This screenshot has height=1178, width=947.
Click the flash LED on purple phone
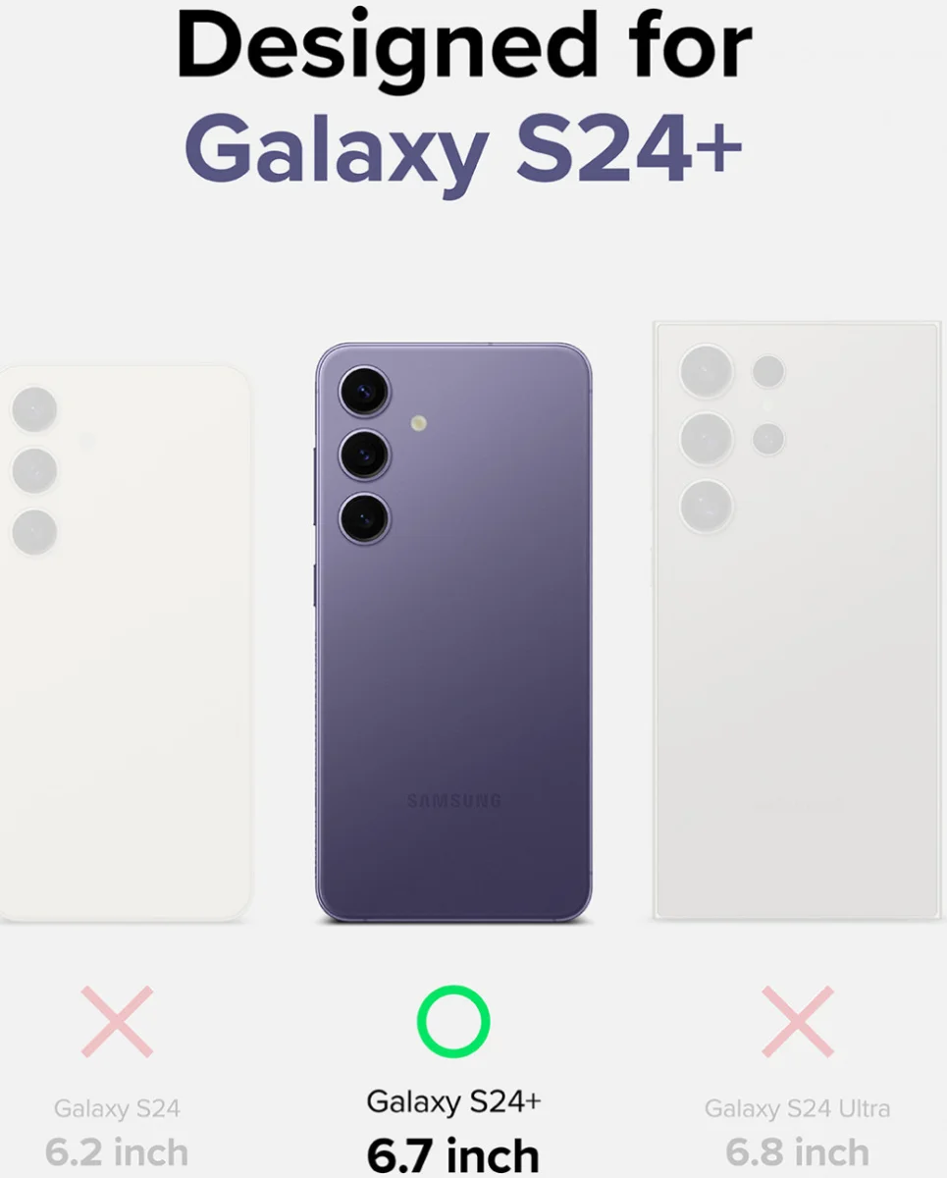coord(419,424)
